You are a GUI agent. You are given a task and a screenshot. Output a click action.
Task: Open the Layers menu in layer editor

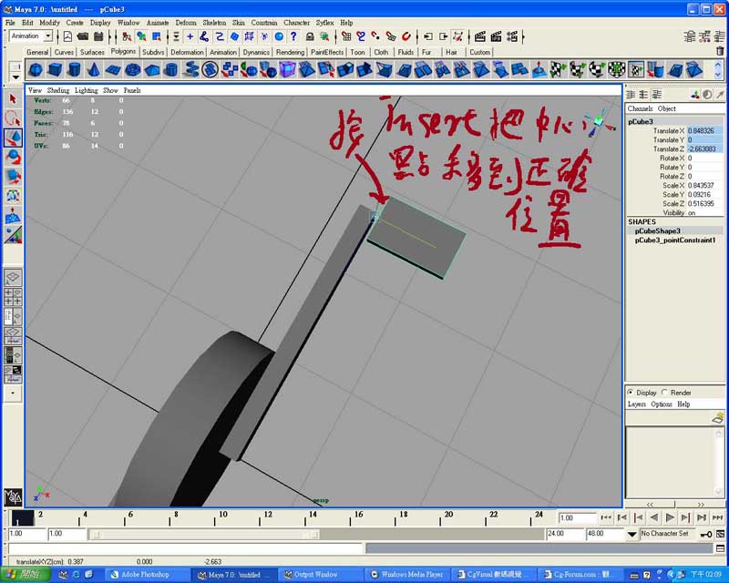click(636, 404)
